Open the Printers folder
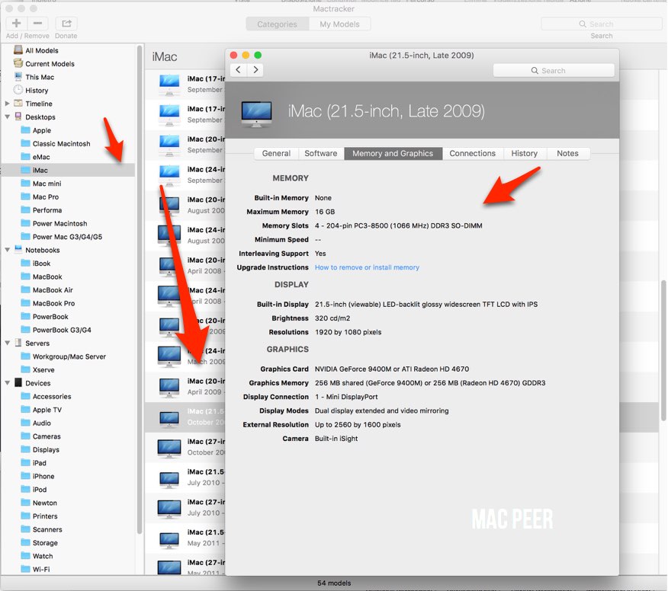This screenshot has width=668, height=591. 39,516
